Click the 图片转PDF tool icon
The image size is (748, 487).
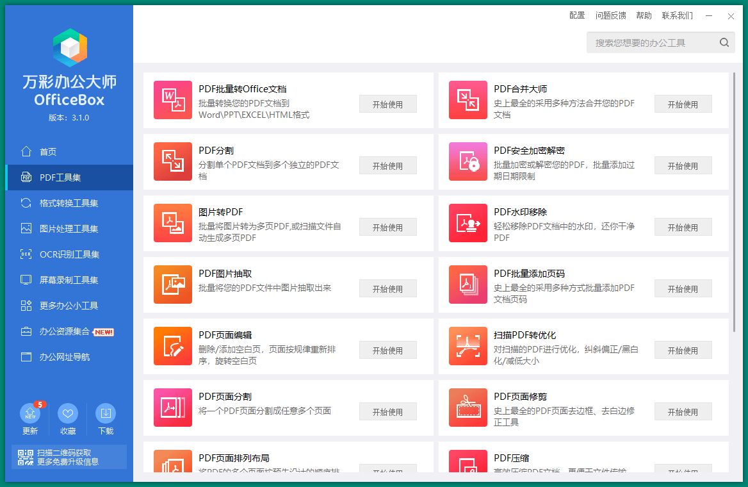[173, 223]
